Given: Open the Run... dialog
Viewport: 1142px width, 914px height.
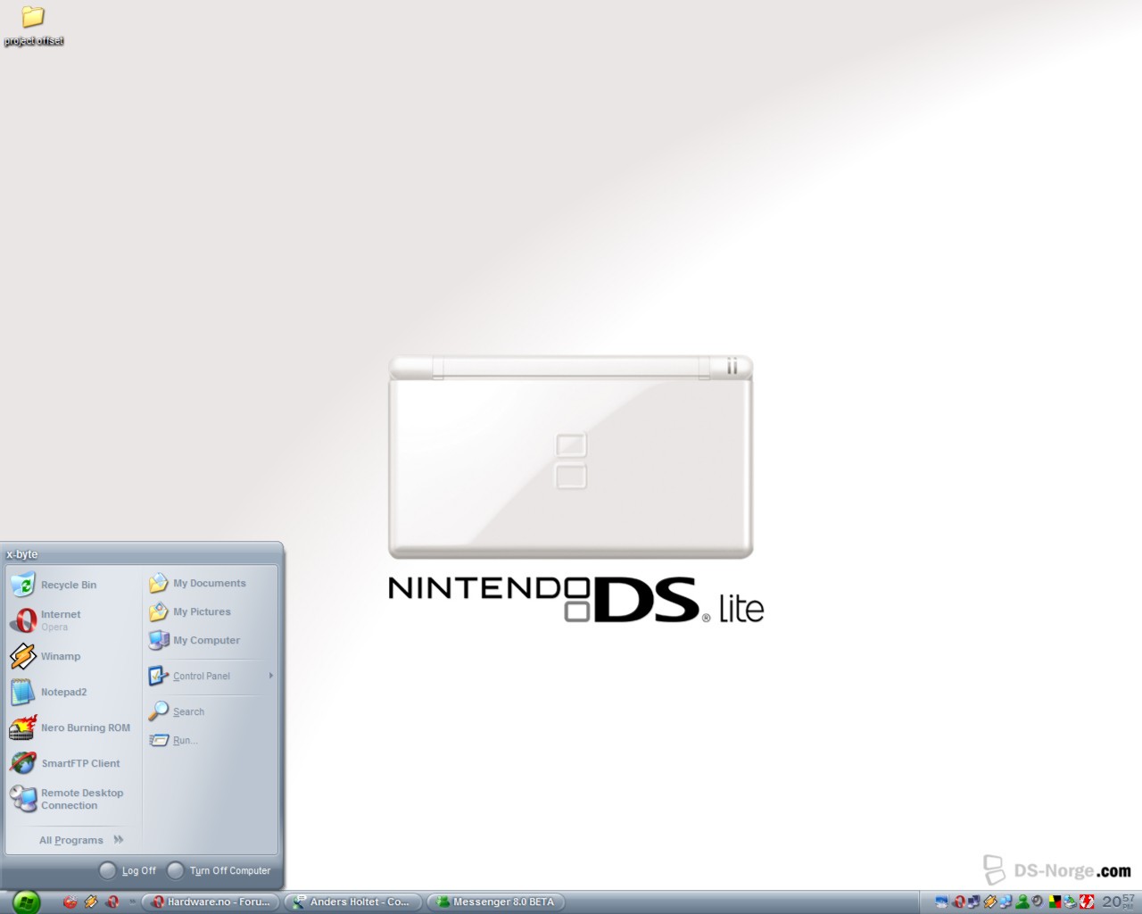Looking at the screenshot, I should point(211,740).
